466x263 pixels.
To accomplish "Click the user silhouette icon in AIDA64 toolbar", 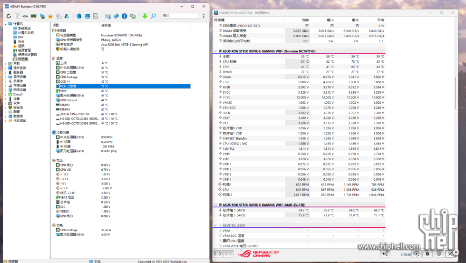I will pyautogui.click(x=67, y=16).
